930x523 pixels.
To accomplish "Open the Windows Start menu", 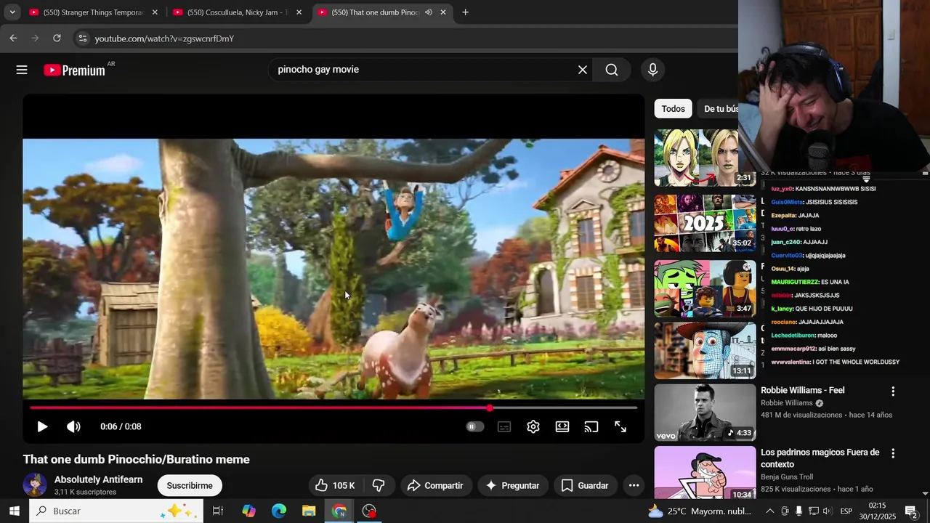I will click(14, 511).
